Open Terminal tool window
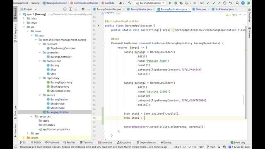Image resolution: width=265 pixels, height=149 pixels. [87, 142]
